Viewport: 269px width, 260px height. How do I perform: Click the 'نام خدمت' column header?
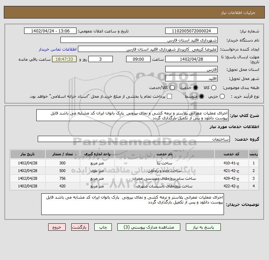click(164, 154)
